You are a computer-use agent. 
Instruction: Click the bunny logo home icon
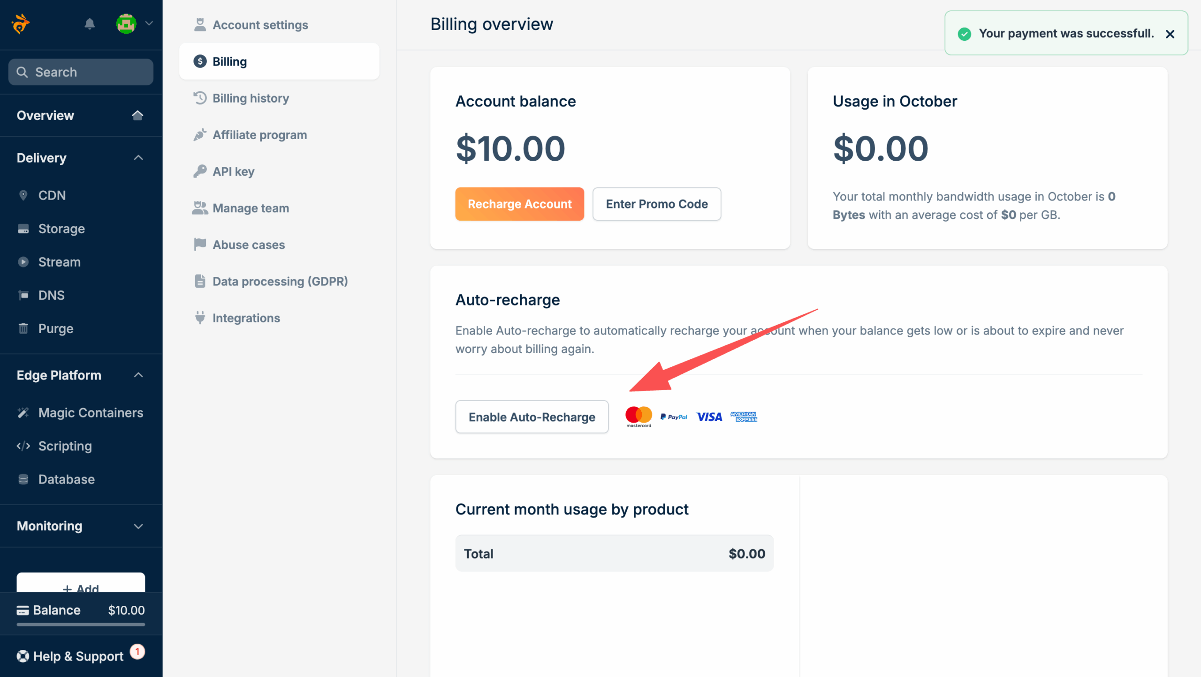(21, 23)
